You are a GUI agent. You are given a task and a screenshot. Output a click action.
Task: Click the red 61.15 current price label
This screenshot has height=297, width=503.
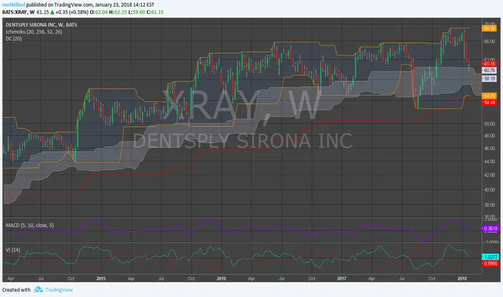pos(489,64)
